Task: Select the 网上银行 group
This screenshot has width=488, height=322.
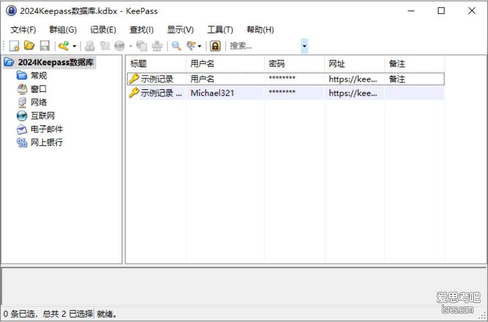Action: 47,143
